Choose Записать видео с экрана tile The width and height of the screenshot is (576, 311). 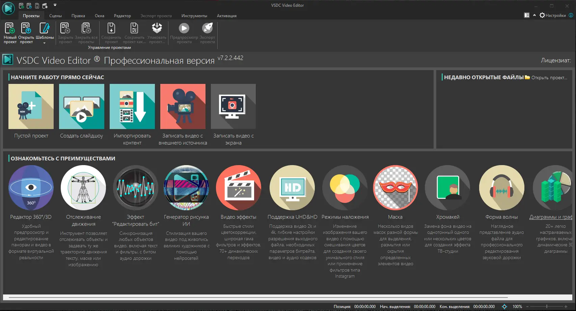[234, 115]
